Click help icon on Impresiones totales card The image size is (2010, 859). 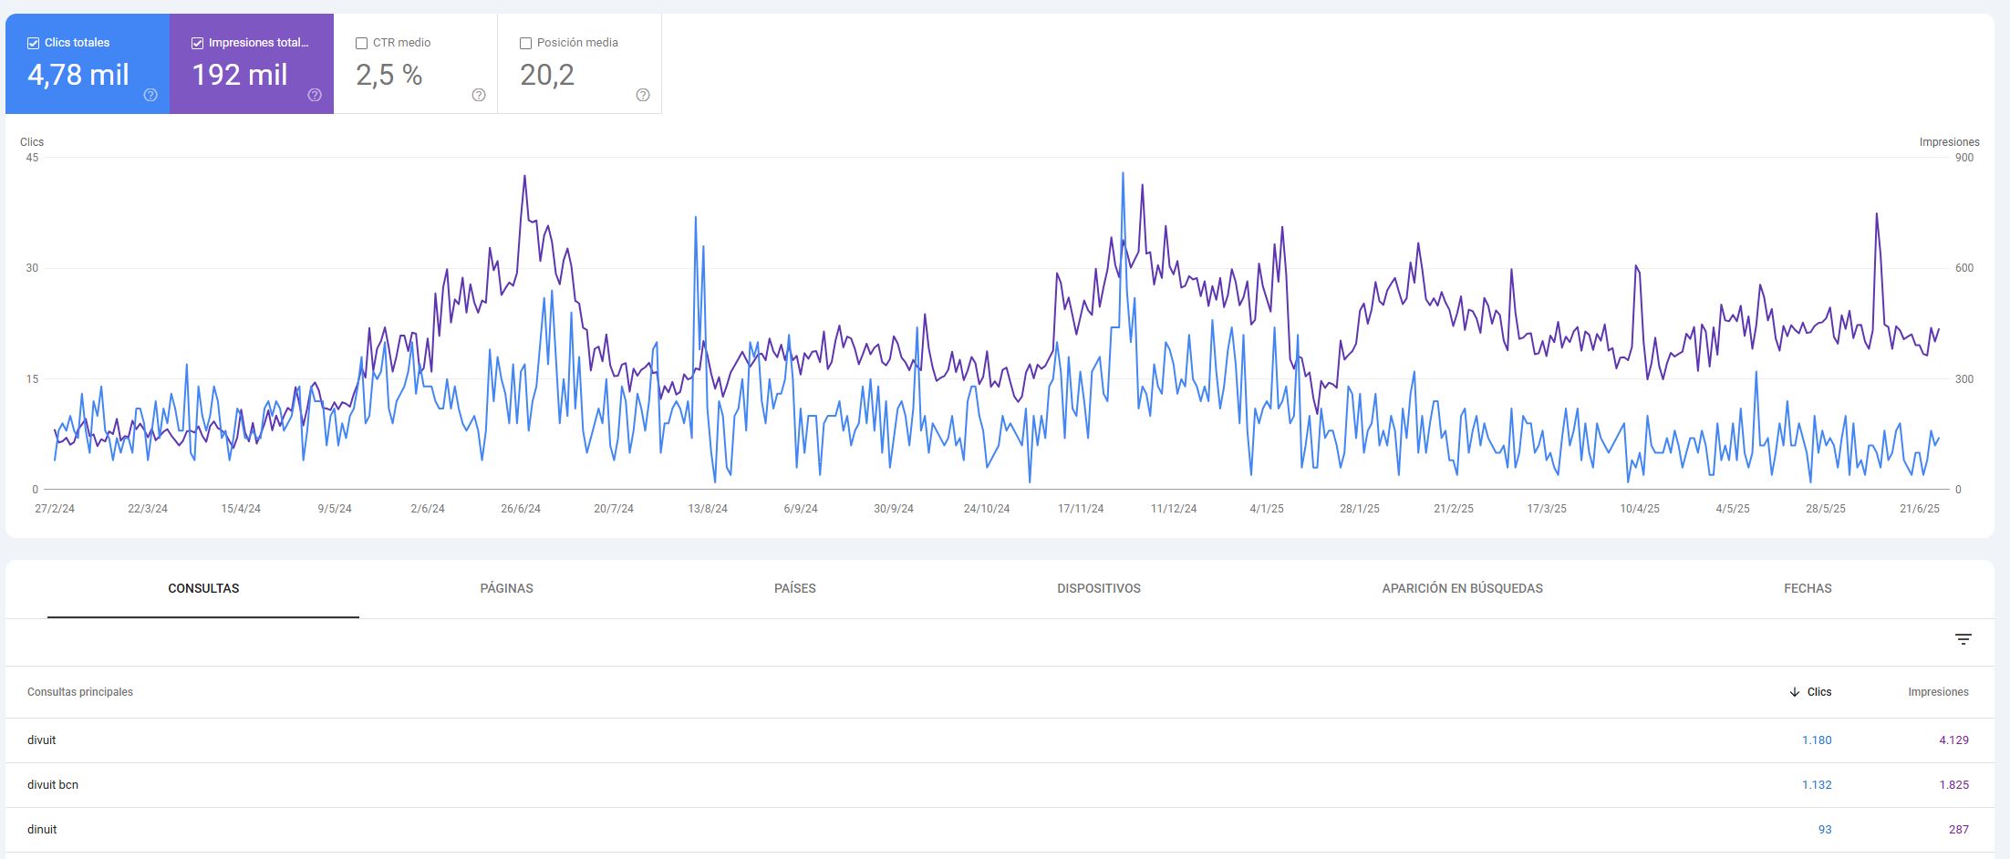[315, 95]
